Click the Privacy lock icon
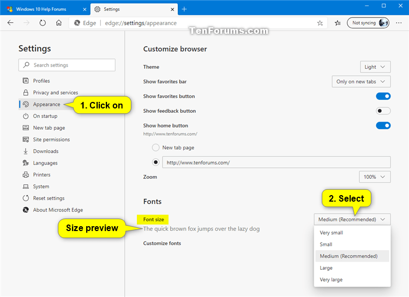 26,93
